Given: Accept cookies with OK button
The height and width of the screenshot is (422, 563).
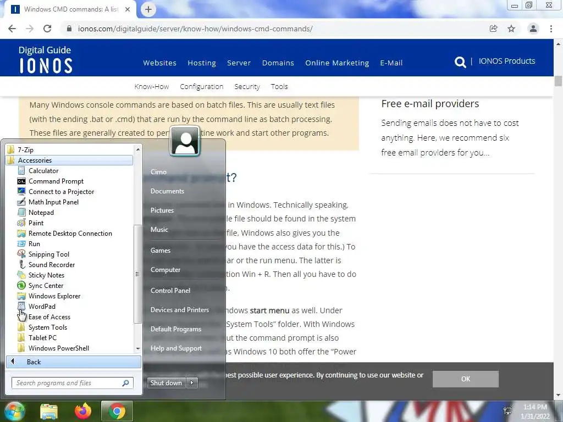Looking at the screenshot, I should pos(465,379).
